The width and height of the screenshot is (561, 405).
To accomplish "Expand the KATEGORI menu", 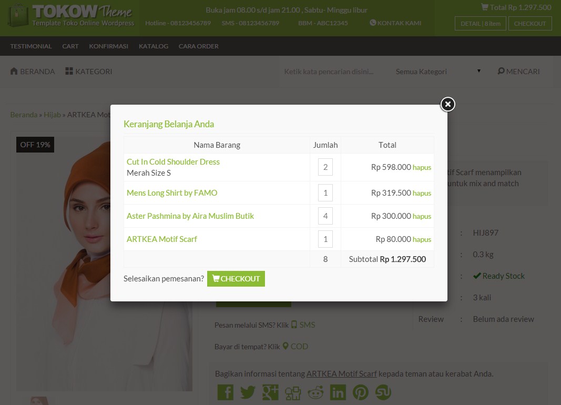I will pos(88,72).
